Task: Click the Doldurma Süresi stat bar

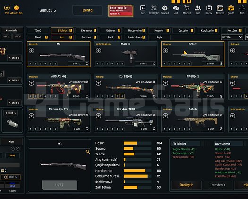Action: [x=137, y=176]
